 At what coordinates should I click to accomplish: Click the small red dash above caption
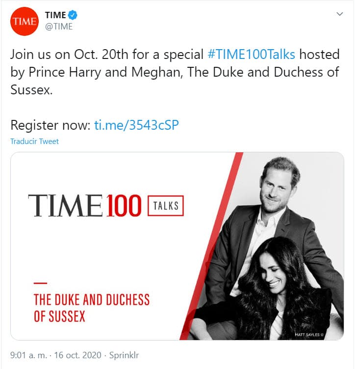(x=40, y=283)
